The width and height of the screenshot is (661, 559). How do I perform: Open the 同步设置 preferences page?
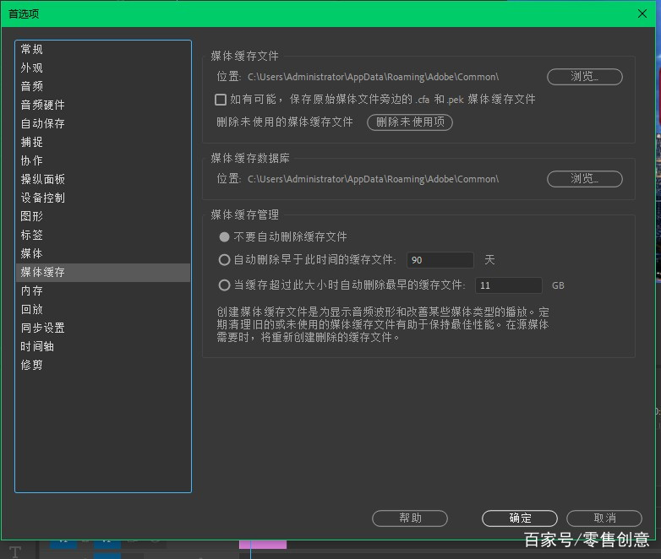point(103,328)
